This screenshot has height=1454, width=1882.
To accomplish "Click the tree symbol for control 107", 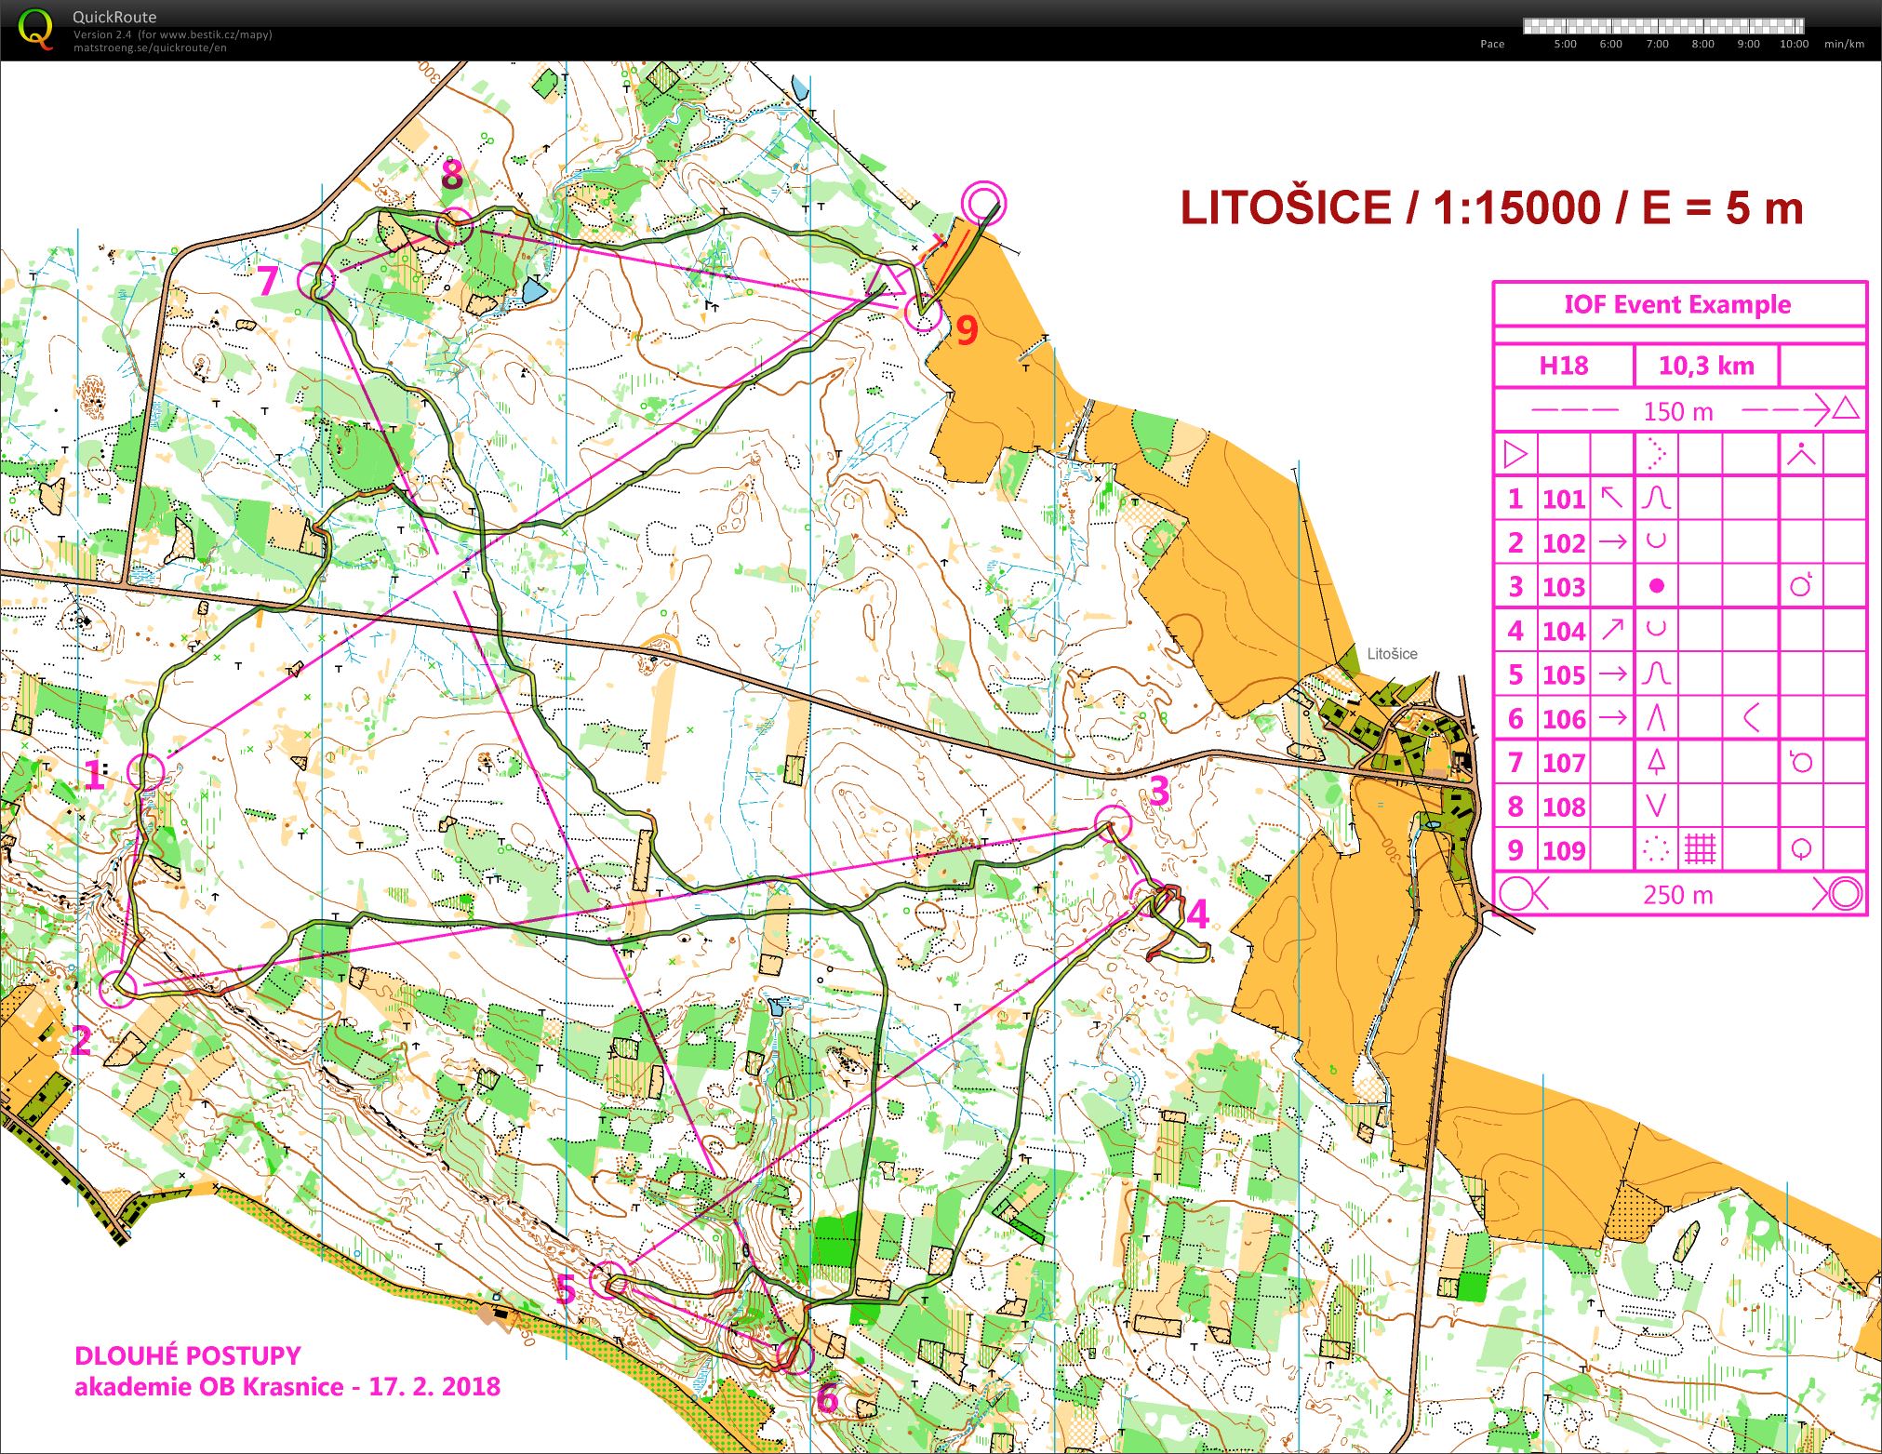I will tap(1656, 762).
